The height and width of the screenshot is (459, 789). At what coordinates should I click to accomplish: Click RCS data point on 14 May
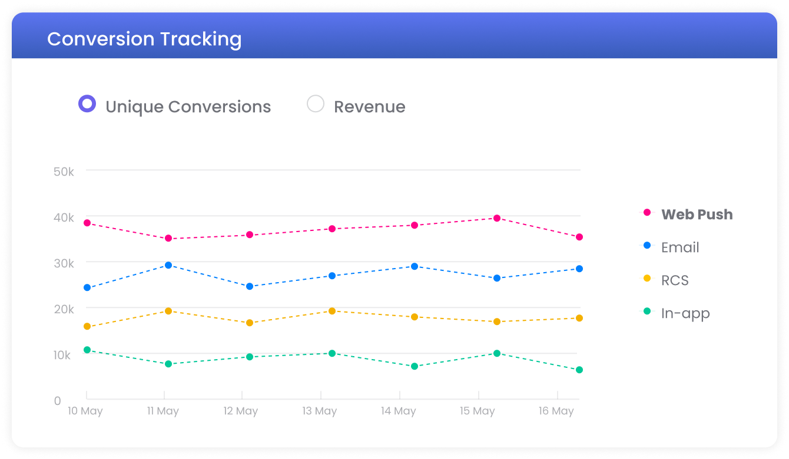tap(415, 317)
